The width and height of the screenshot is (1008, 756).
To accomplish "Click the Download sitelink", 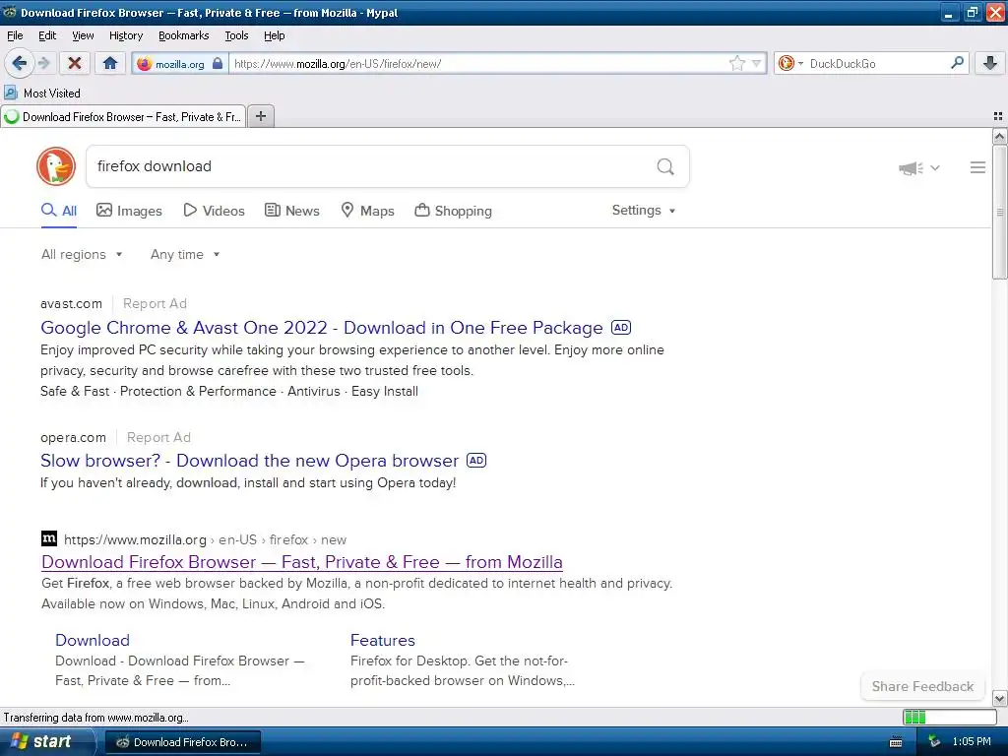I will pyautogui.click(x=93, y=640).
